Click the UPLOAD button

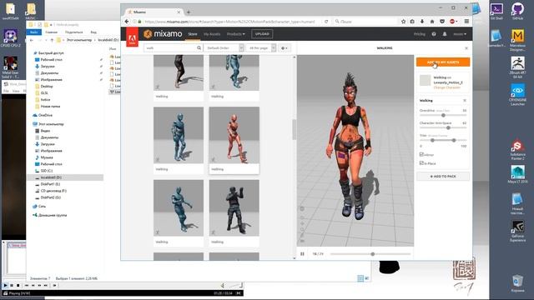(x=262, y=34)
